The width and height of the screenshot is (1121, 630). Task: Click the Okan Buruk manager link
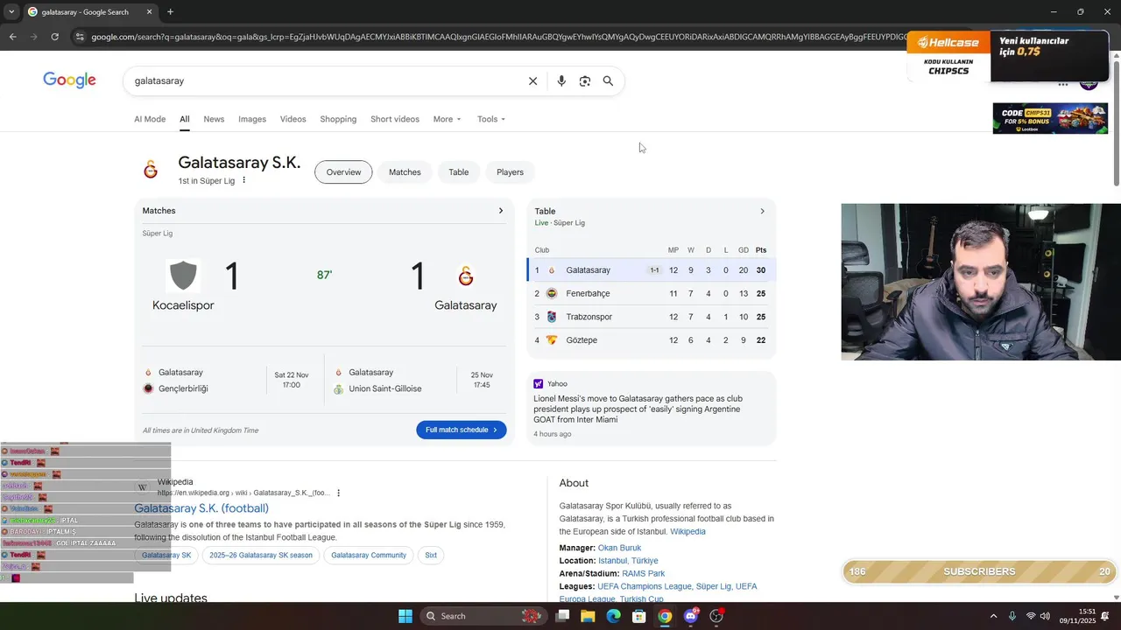coord(619,548)
